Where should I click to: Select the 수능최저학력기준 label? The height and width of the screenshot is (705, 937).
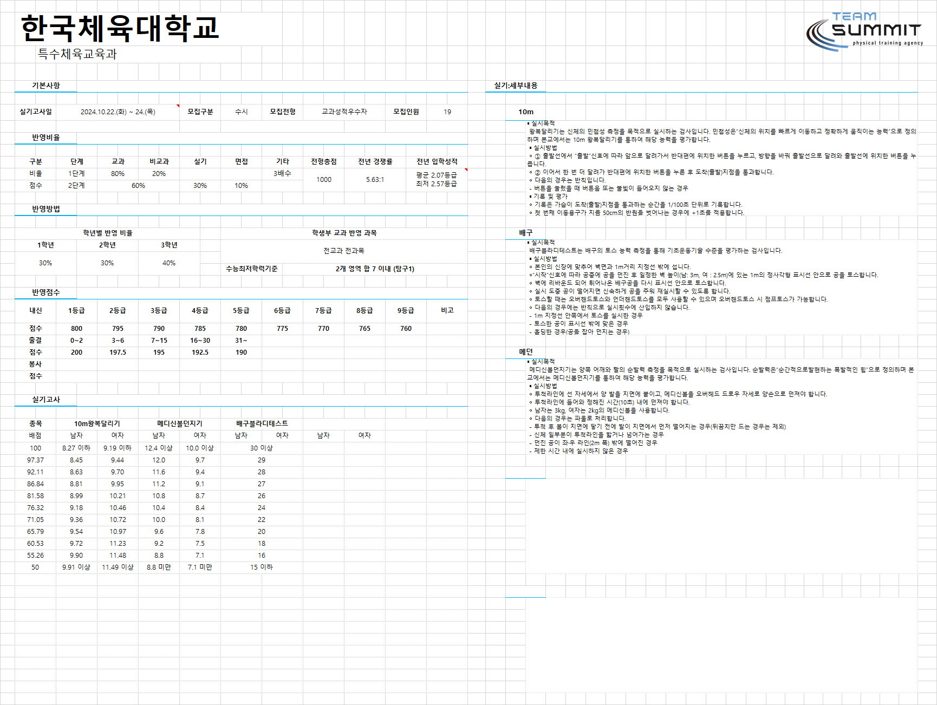(x=252, y=269)
